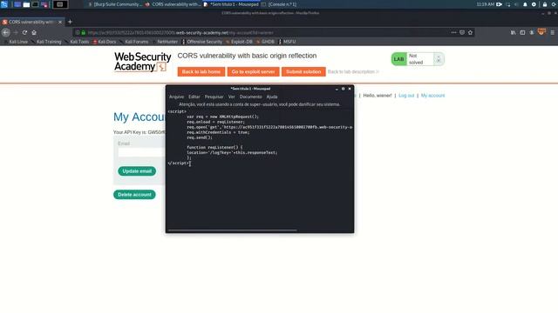Open MSFU bookmark
Screen dimensions: 558x313
click(x=287, y=42)
